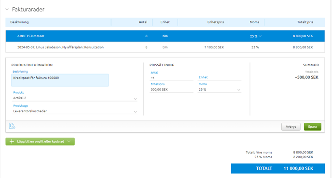This screenshot has height=178, width=332.
Task: Click the TOTALT 11 000,00 SEK bar
Action: click(x=278, y=168)
